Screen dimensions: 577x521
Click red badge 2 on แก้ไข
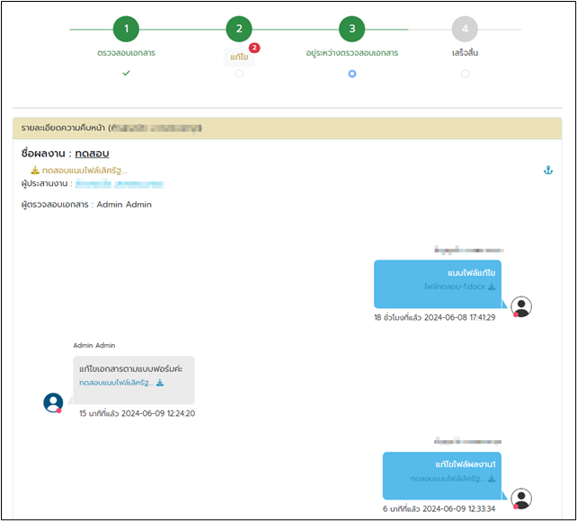[x=254, y=48]
